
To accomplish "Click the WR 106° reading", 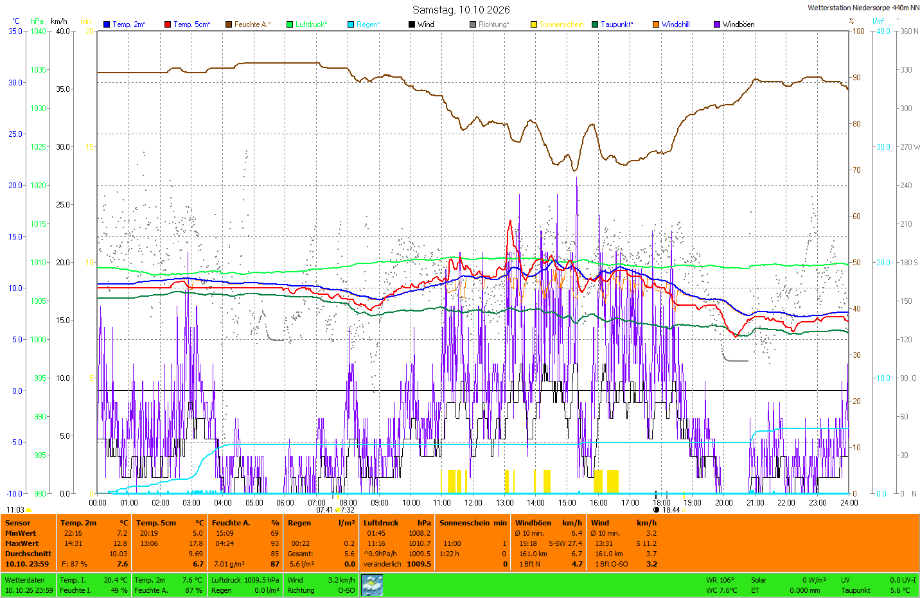I will [x=720, y=580].
